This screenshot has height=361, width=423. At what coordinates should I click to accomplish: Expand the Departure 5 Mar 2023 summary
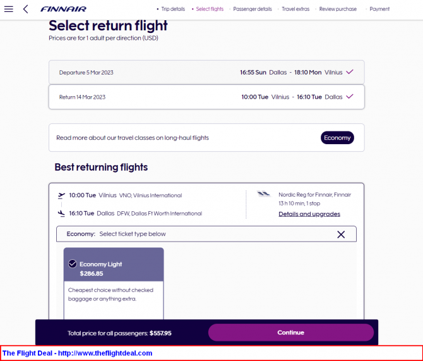206,72
